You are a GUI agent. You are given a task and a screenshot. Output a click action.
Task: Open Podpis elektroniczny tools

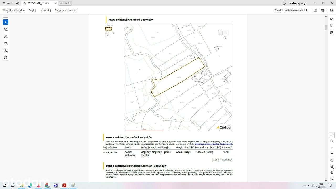click(x=66, y=10)
